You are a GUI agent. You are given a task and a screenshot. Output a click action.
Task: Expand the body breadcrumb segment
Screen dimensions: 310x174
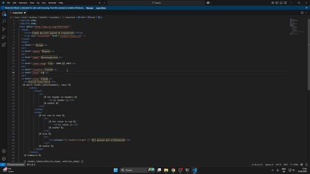(92, 17)
